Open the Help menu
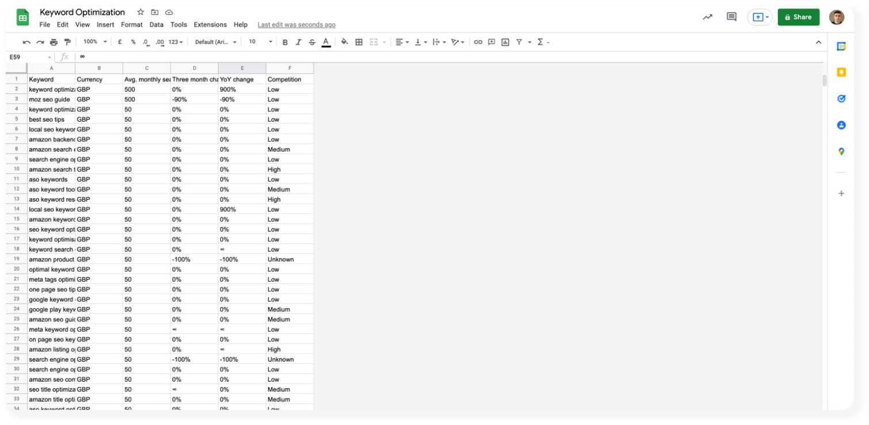 241,25
